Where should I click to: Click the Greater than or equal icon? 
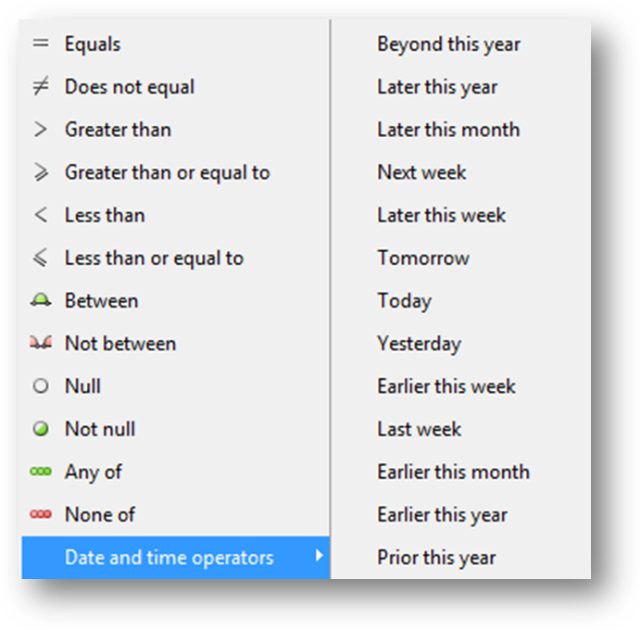point(41,172)
